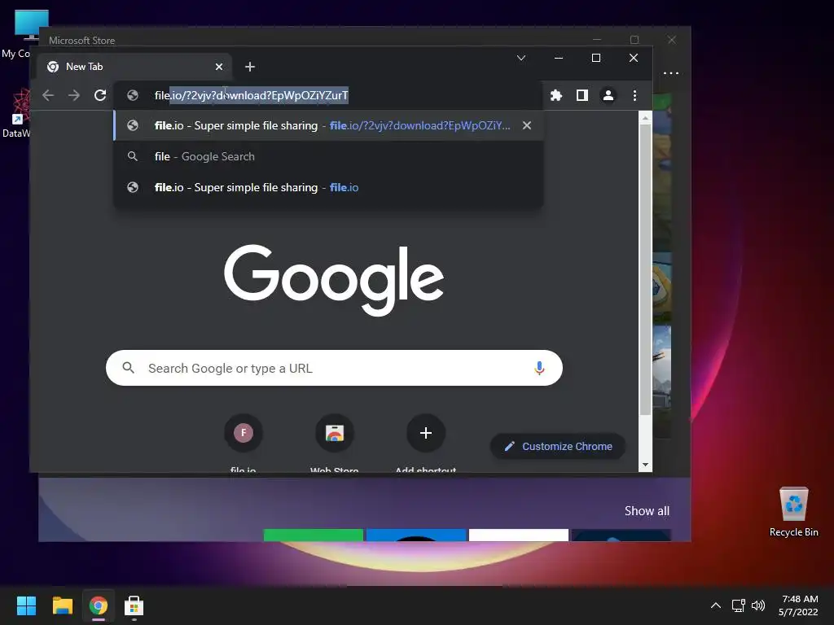Viewport: 834px width, 625px height.
Task: Open the file.io shortcut tile
Action: pyautogui.click(x=243, y=433)
